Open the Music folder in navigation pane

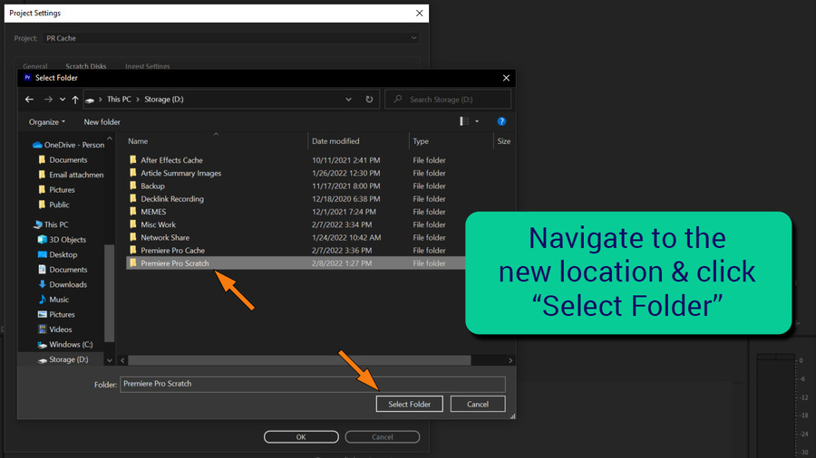[58, 300]
